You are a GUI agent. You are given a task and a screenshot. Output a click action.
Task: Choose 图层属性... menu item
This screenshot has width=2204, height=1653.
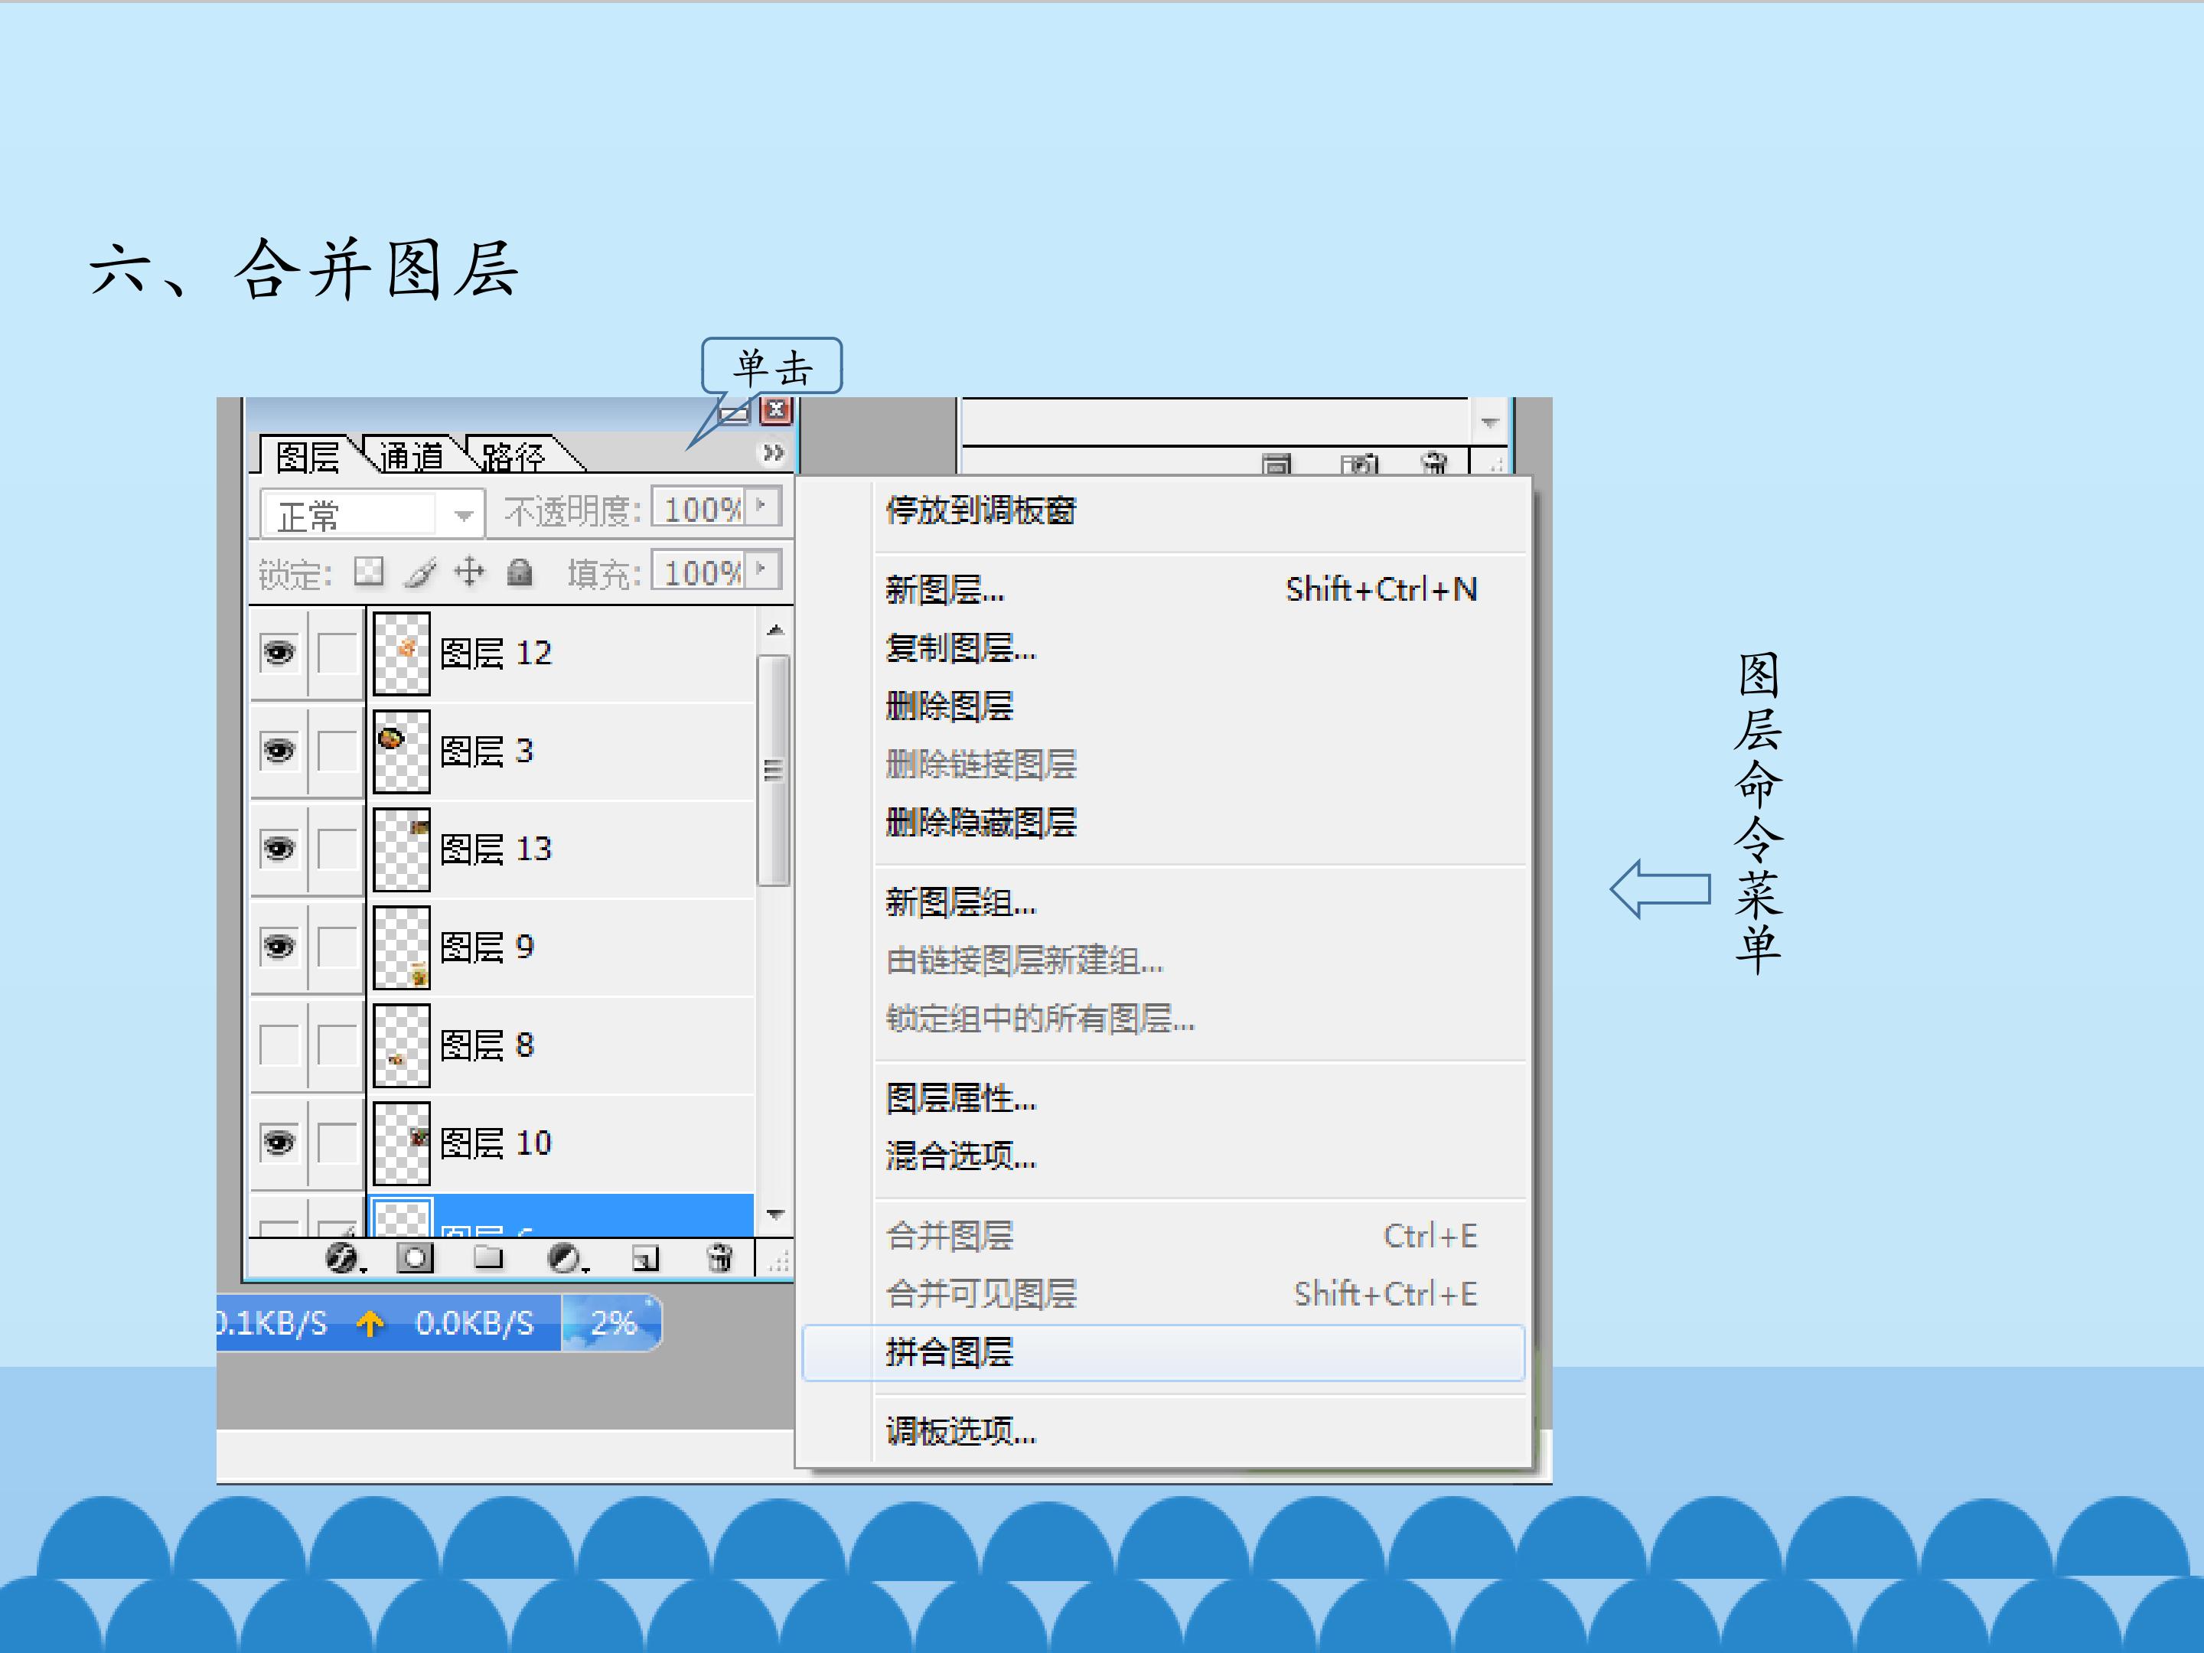1162,1099
